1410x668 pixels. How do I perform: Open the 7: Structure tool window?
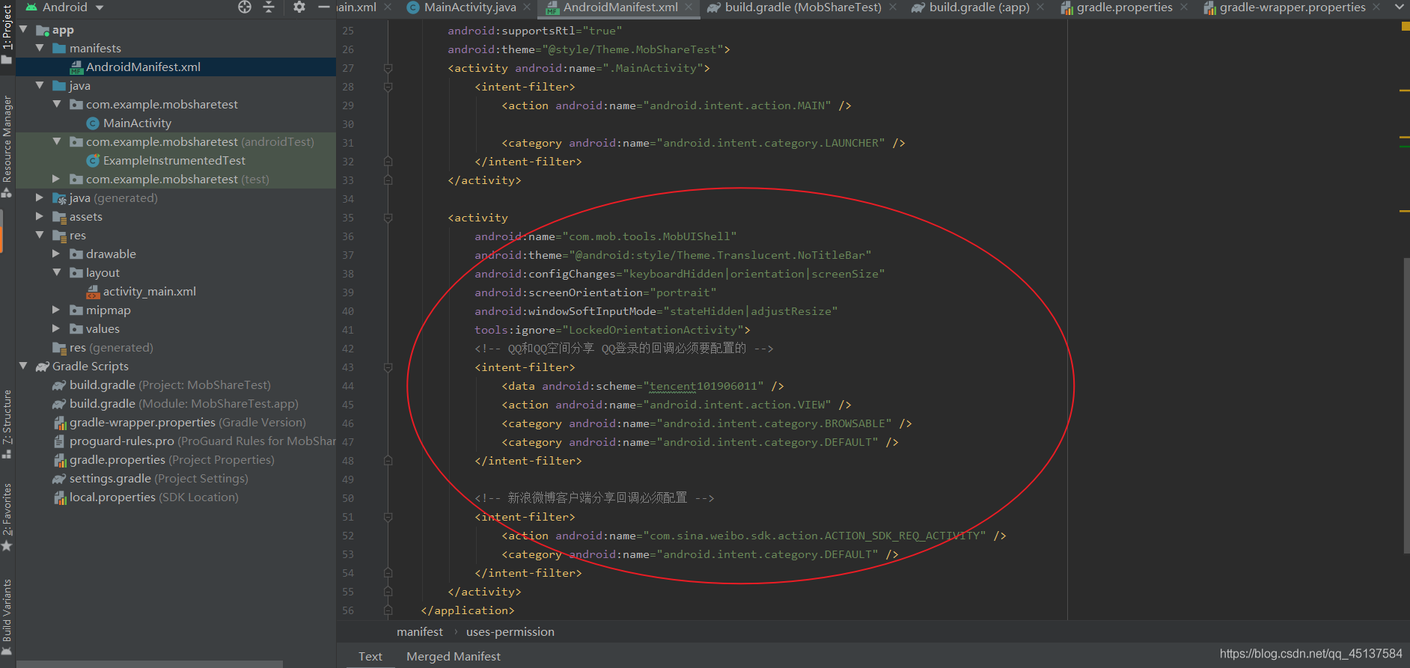click(x=7, y=423)
